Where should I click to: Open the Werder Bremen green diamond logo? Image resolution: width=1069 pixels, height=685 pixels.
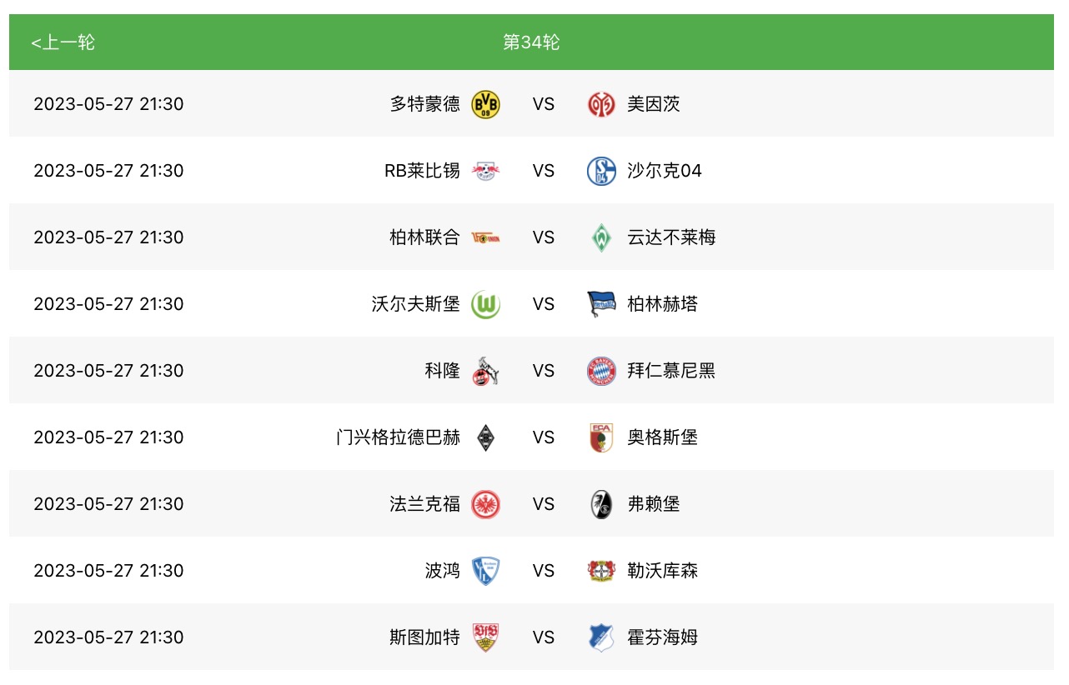point(600,237)
